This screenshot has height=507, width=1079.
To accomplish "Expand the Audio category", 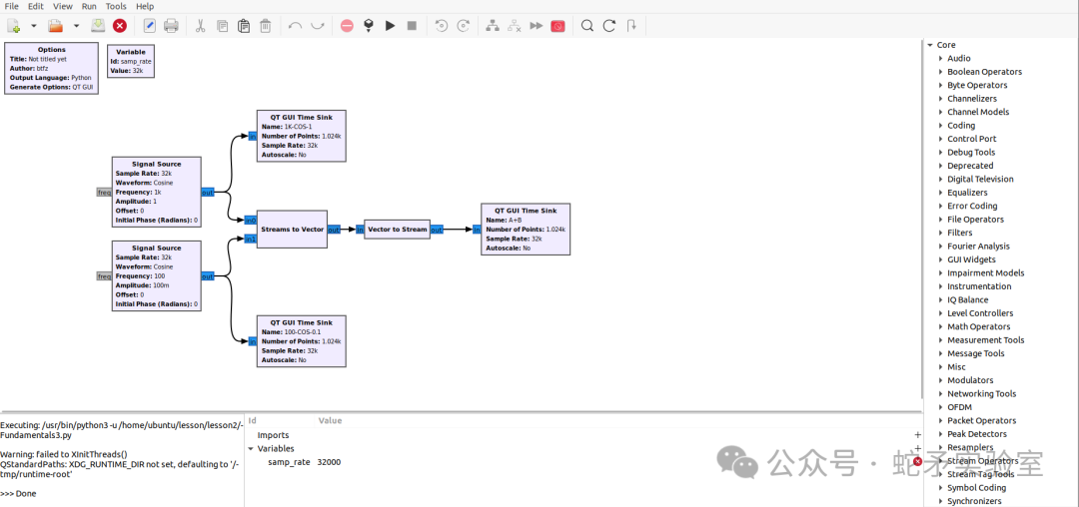I will point(941,59).
